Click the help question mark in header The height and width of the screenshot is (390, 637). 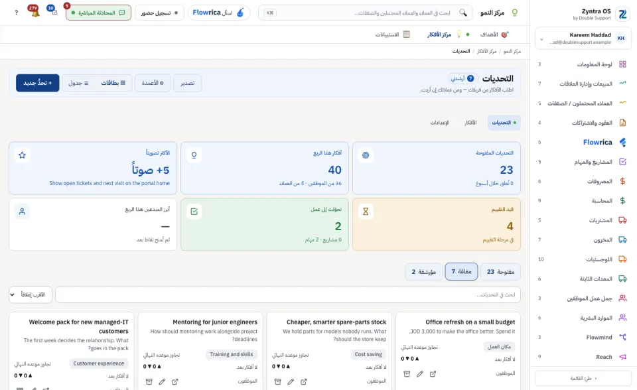[x=16, y=13]
